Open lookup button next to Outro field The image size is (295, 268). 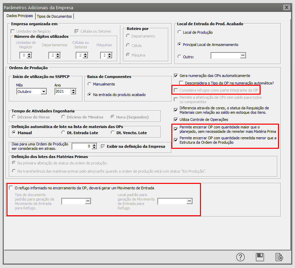coord(243,56)
